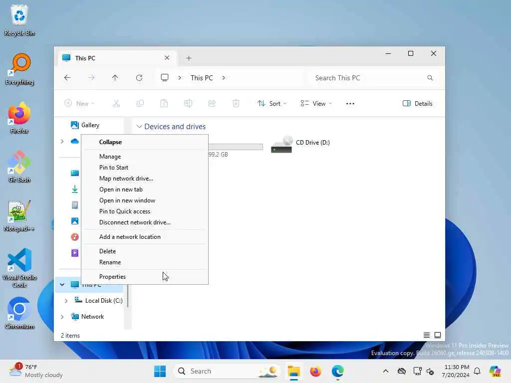Open Notepad++ desktop shortcut
Viewport: 511px width, 383px height.
point(19,216)
